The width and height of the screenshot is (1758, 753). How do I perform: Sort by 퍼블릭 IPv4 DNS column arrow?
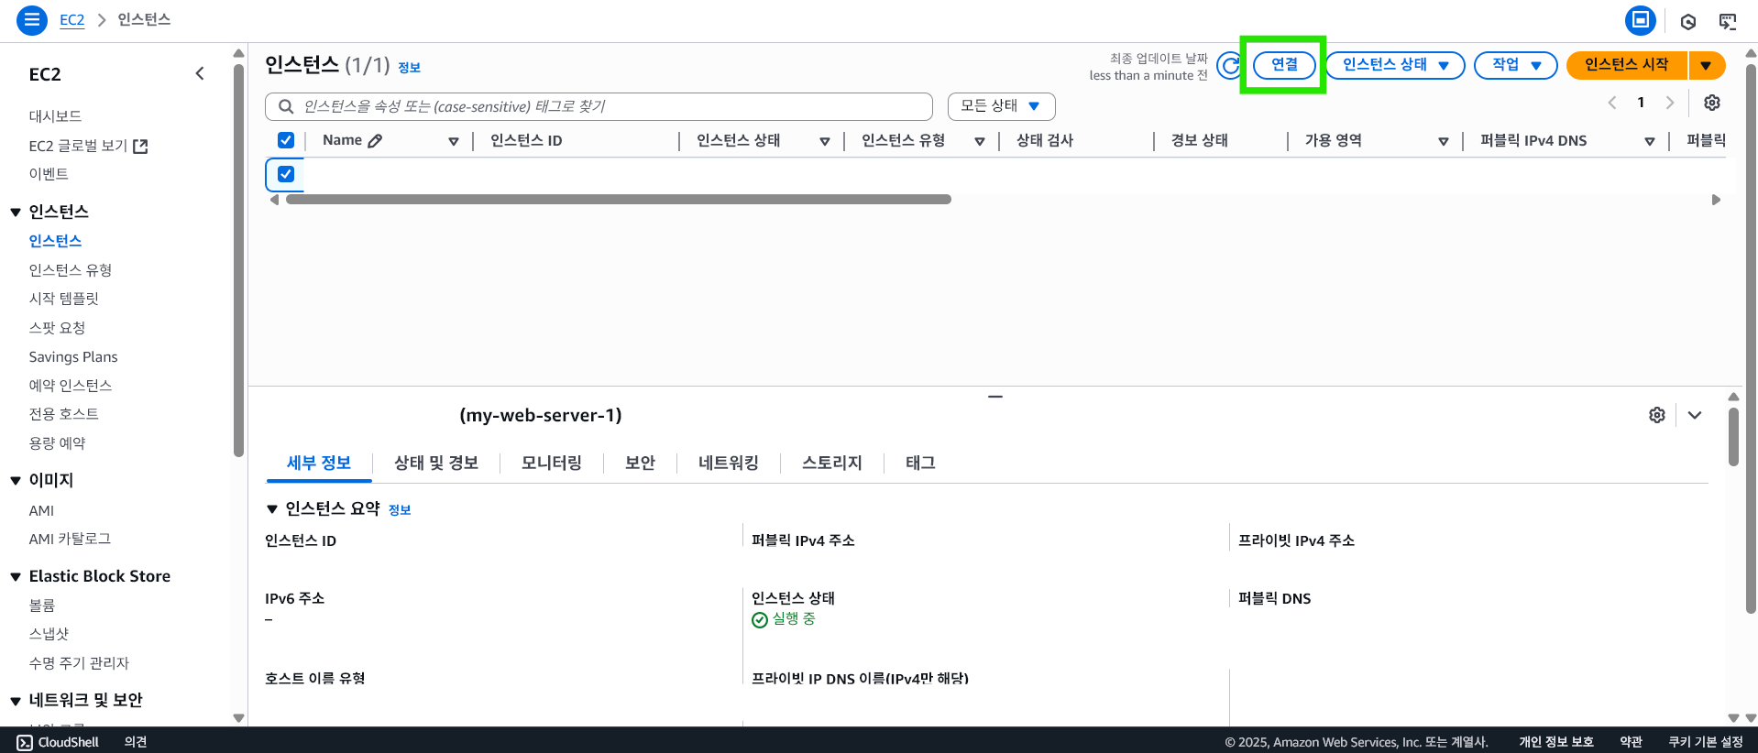click(1650, 141)
